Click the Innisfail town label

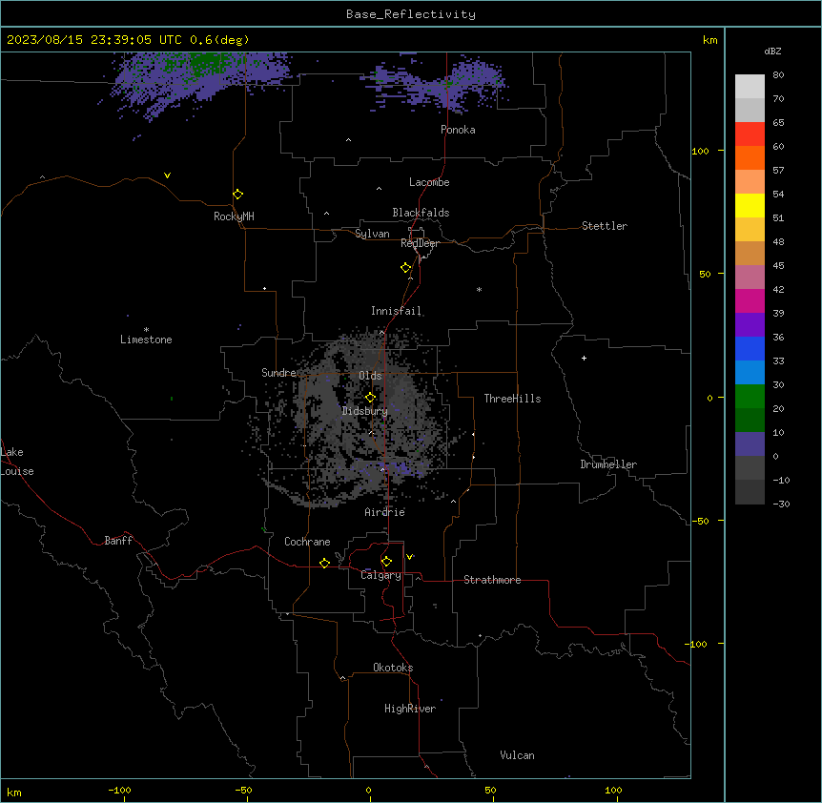pyautogui.click(x=396, y=311)
